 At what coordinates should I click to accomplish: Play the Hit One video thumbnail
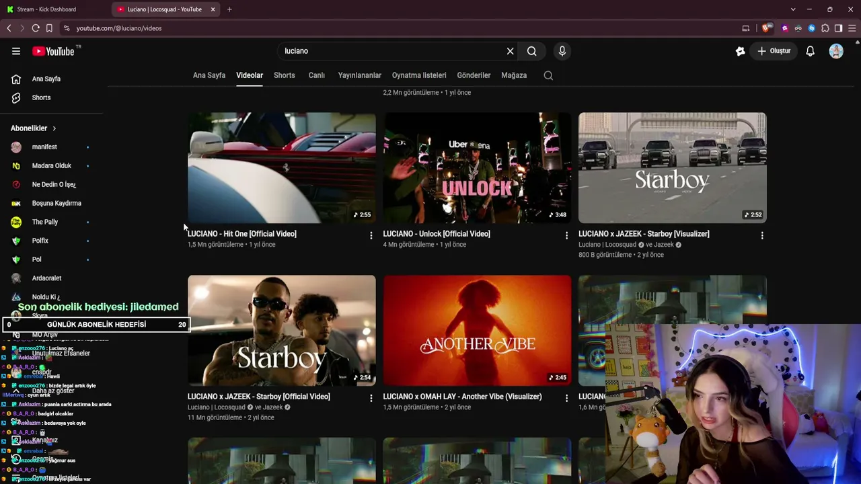tap(282, 168)
